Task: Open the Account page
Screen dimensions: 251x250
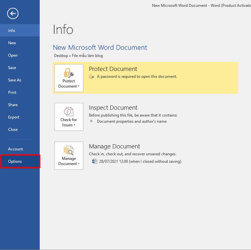Action: coord(16,149)
